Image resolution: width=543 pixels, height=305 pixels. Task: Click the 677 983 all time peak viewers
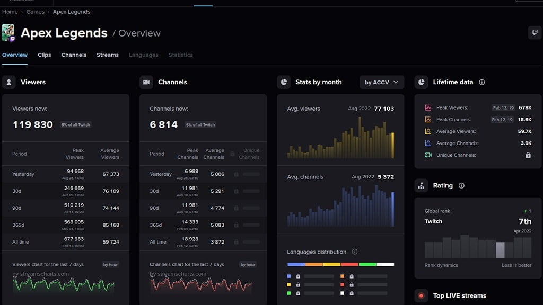74,239
